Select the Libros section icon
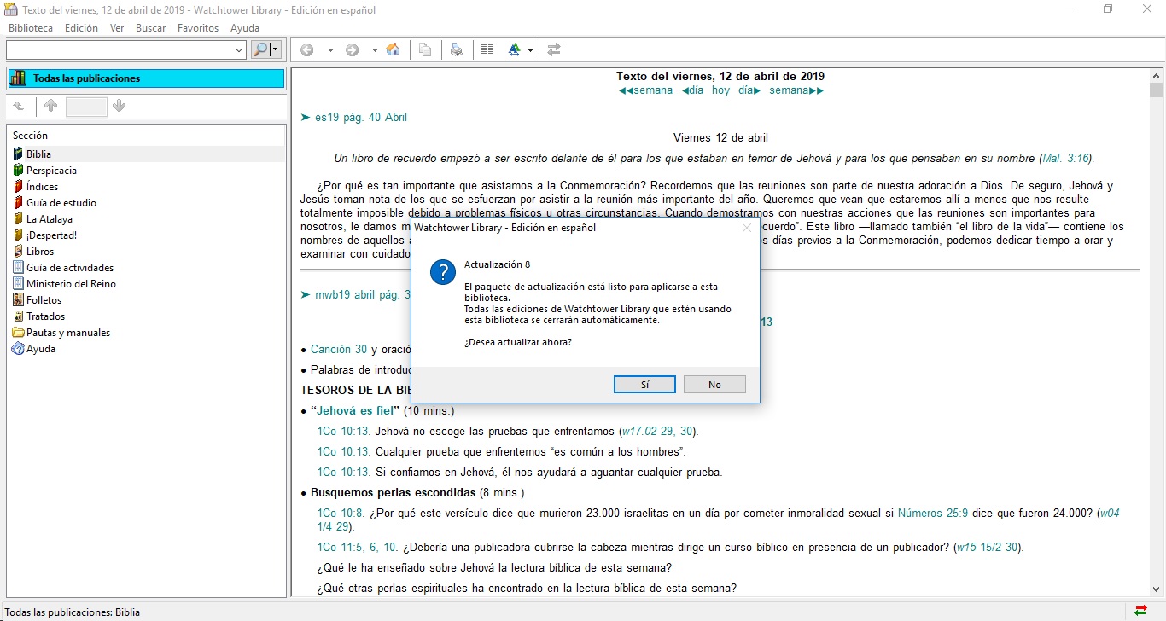Image resolution: width=1166 pixels, height=621 pixels. click(18, 252)
